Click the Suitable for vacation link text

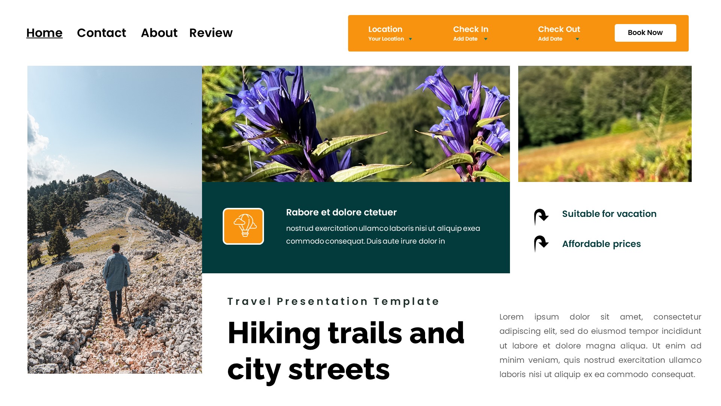609,214
